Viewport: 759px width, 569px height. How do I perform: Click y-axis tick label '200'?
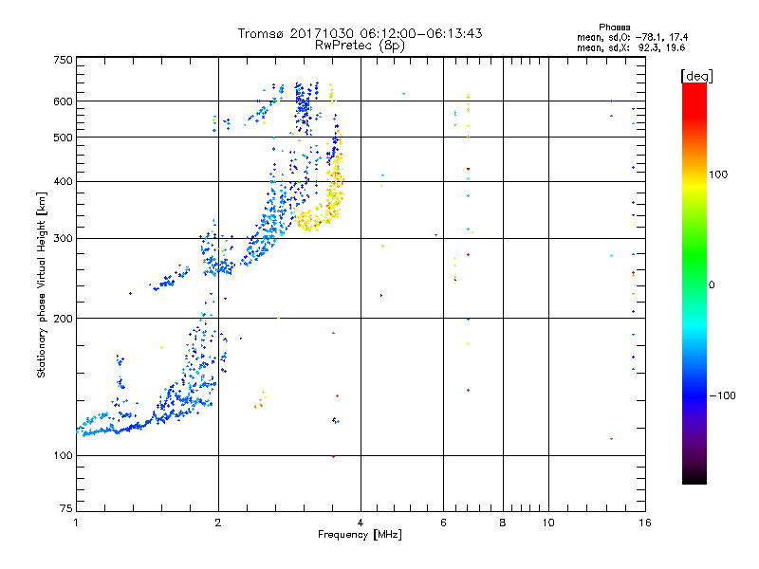click(63, 319)
